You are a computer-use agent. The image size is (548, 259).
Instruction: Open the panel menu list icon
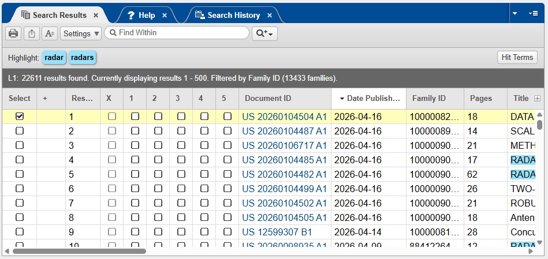coord(532,13)
